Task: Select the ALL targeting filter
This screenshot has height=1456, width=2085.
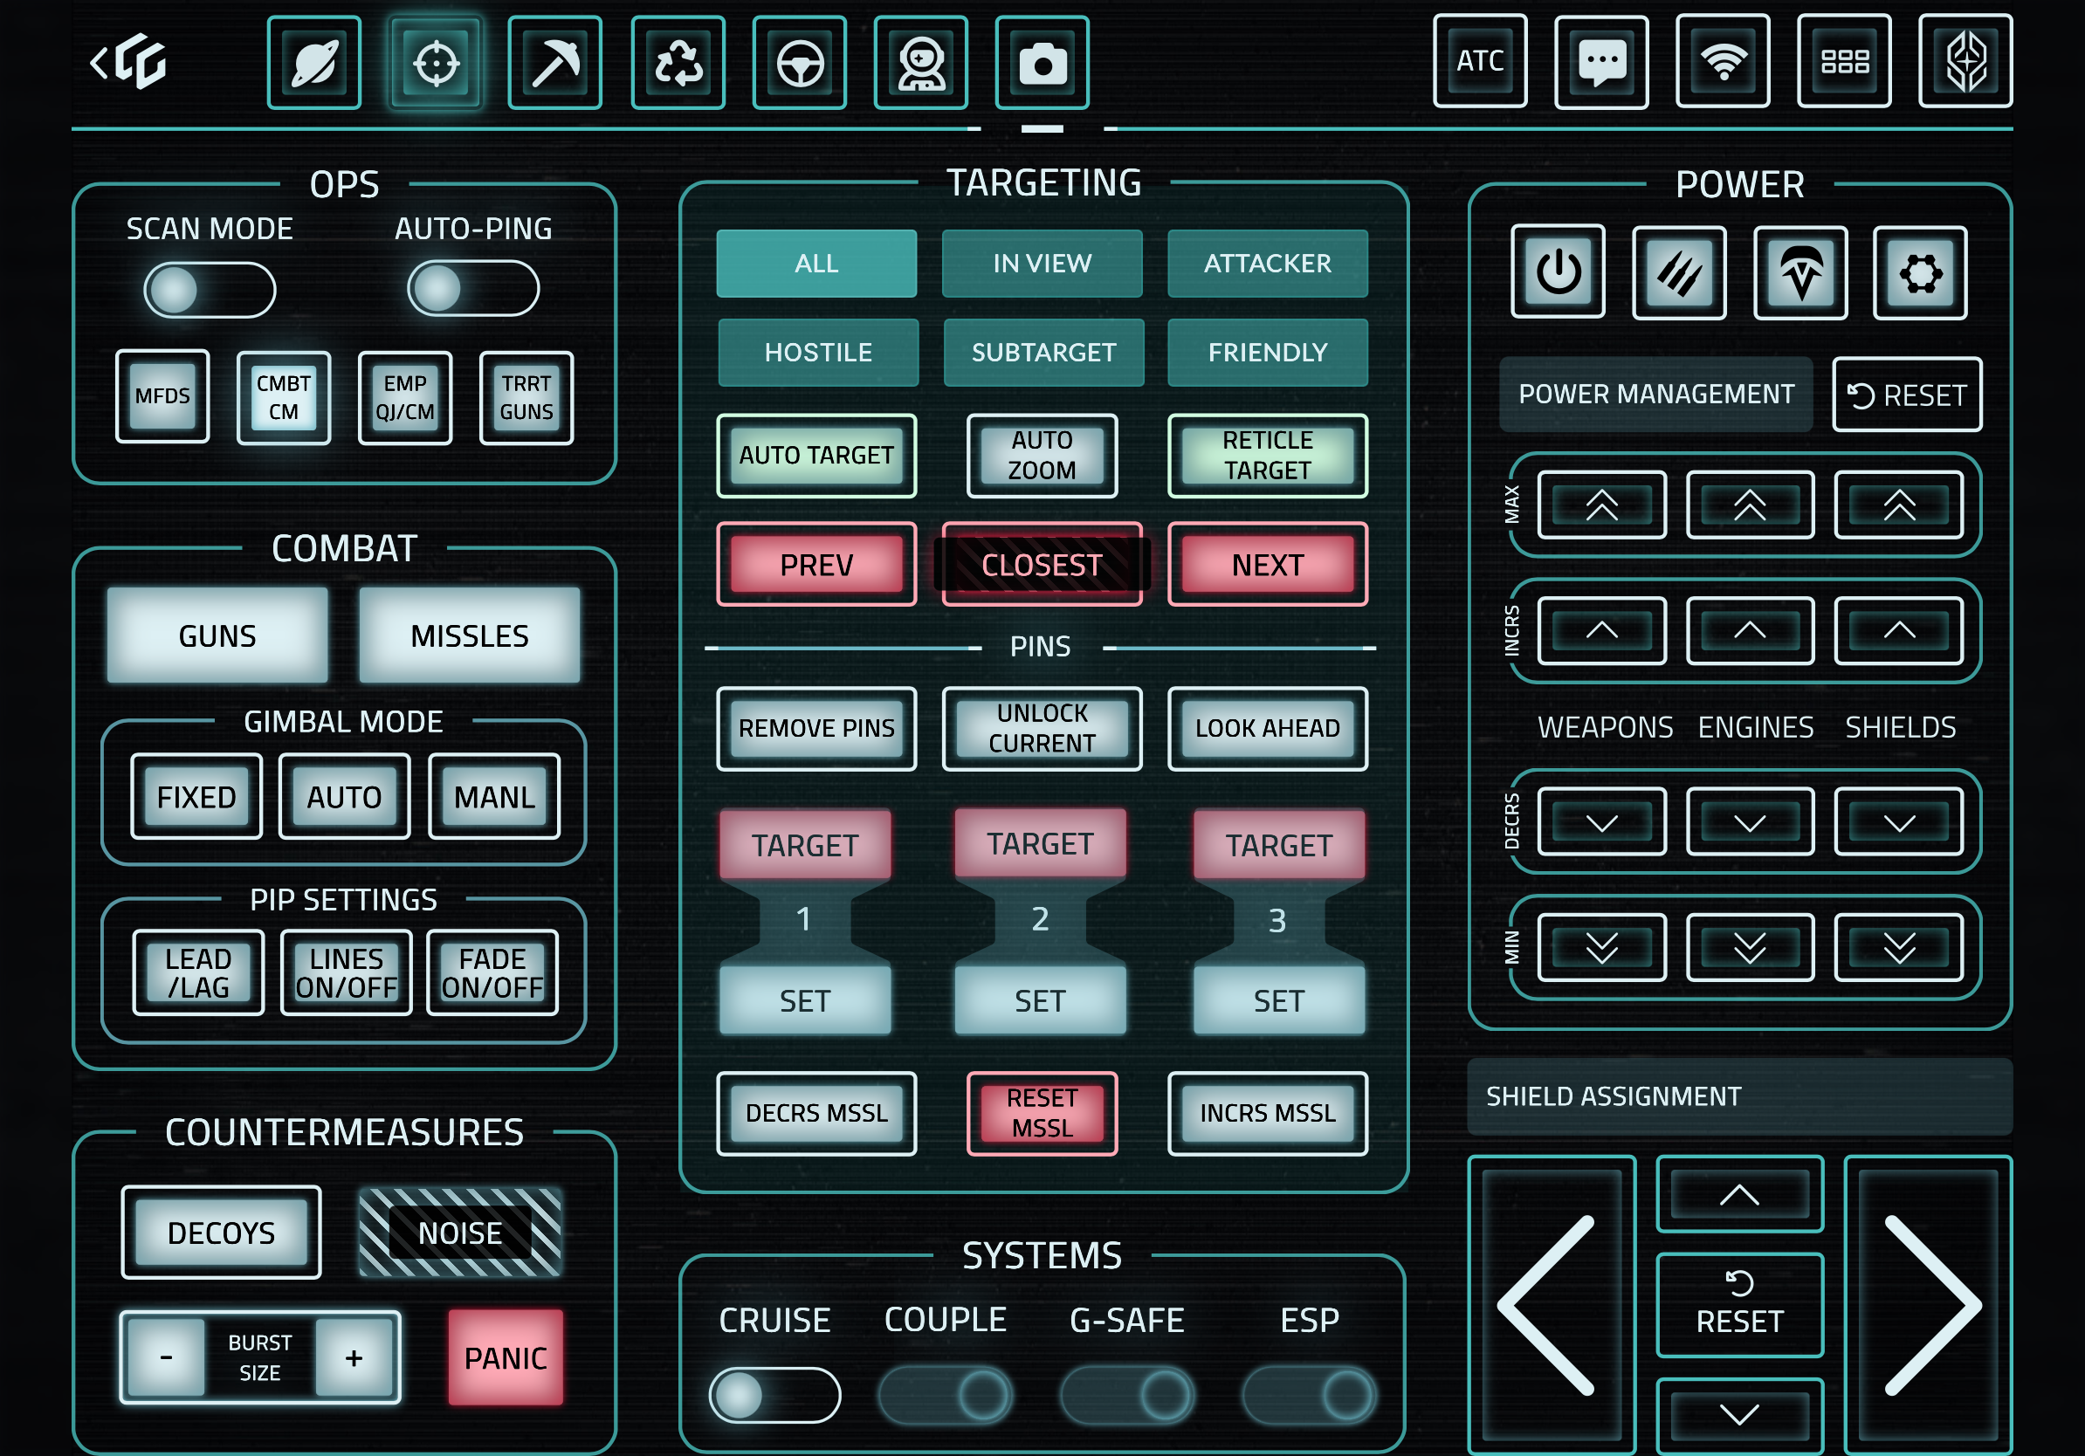Action: 816,264
